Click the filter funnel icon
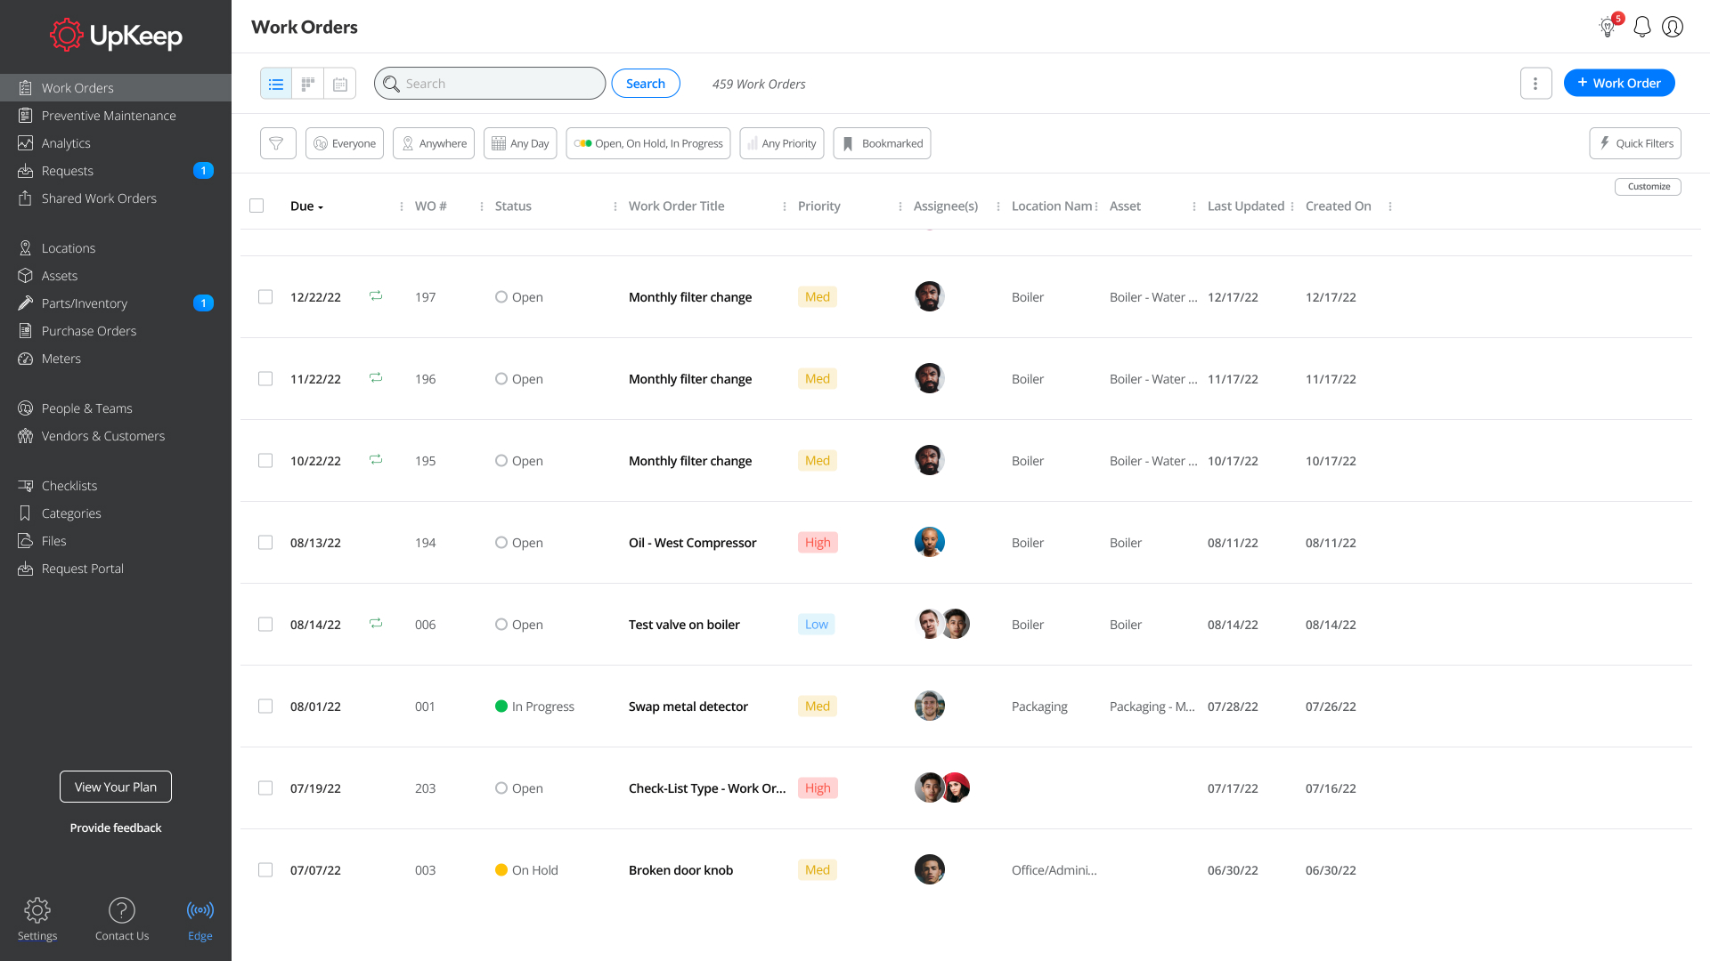Screen dimensions: 1710x961 277,143
